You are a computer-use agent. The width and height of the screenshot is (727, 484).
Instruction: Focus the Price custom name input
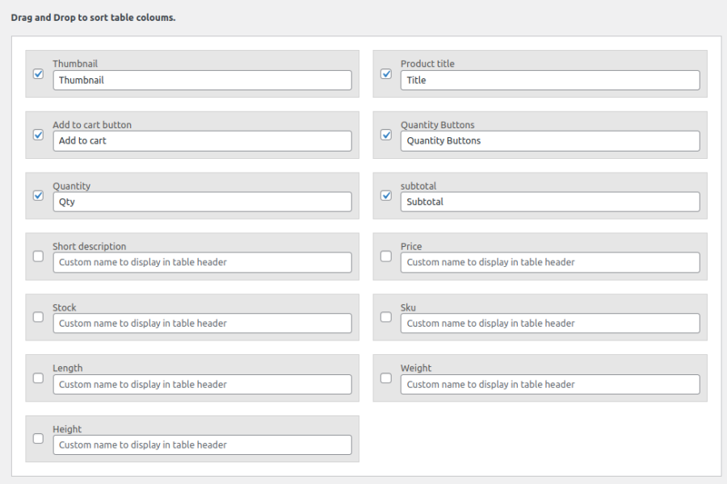point(549,262)
